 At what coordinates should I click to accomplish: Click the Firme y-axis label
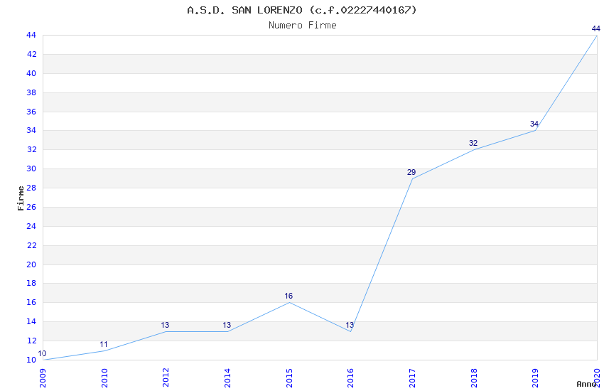point(21,198)
